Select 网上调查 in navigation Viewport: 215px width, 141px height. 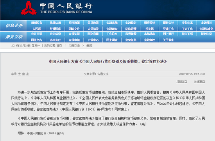pyautogui.click(x=112, y=40)
